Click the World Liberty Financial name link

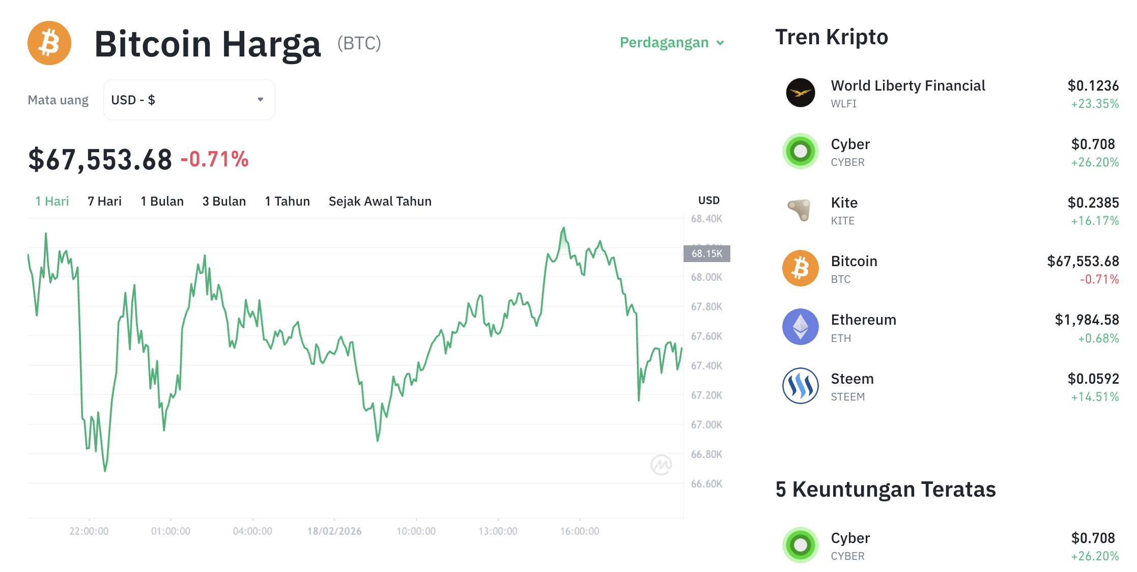tap(908, 85)
